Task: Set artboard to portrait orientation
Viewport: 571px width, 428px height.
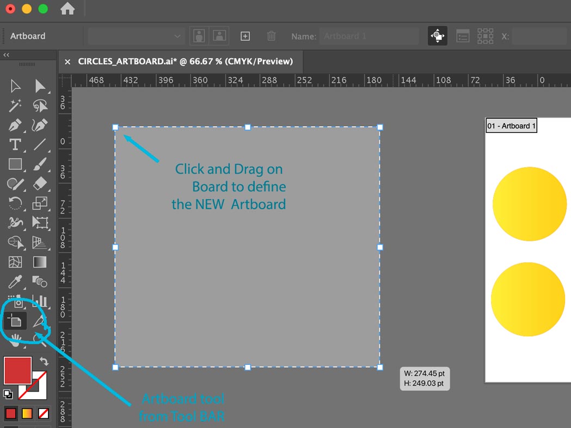Action: 199,36
